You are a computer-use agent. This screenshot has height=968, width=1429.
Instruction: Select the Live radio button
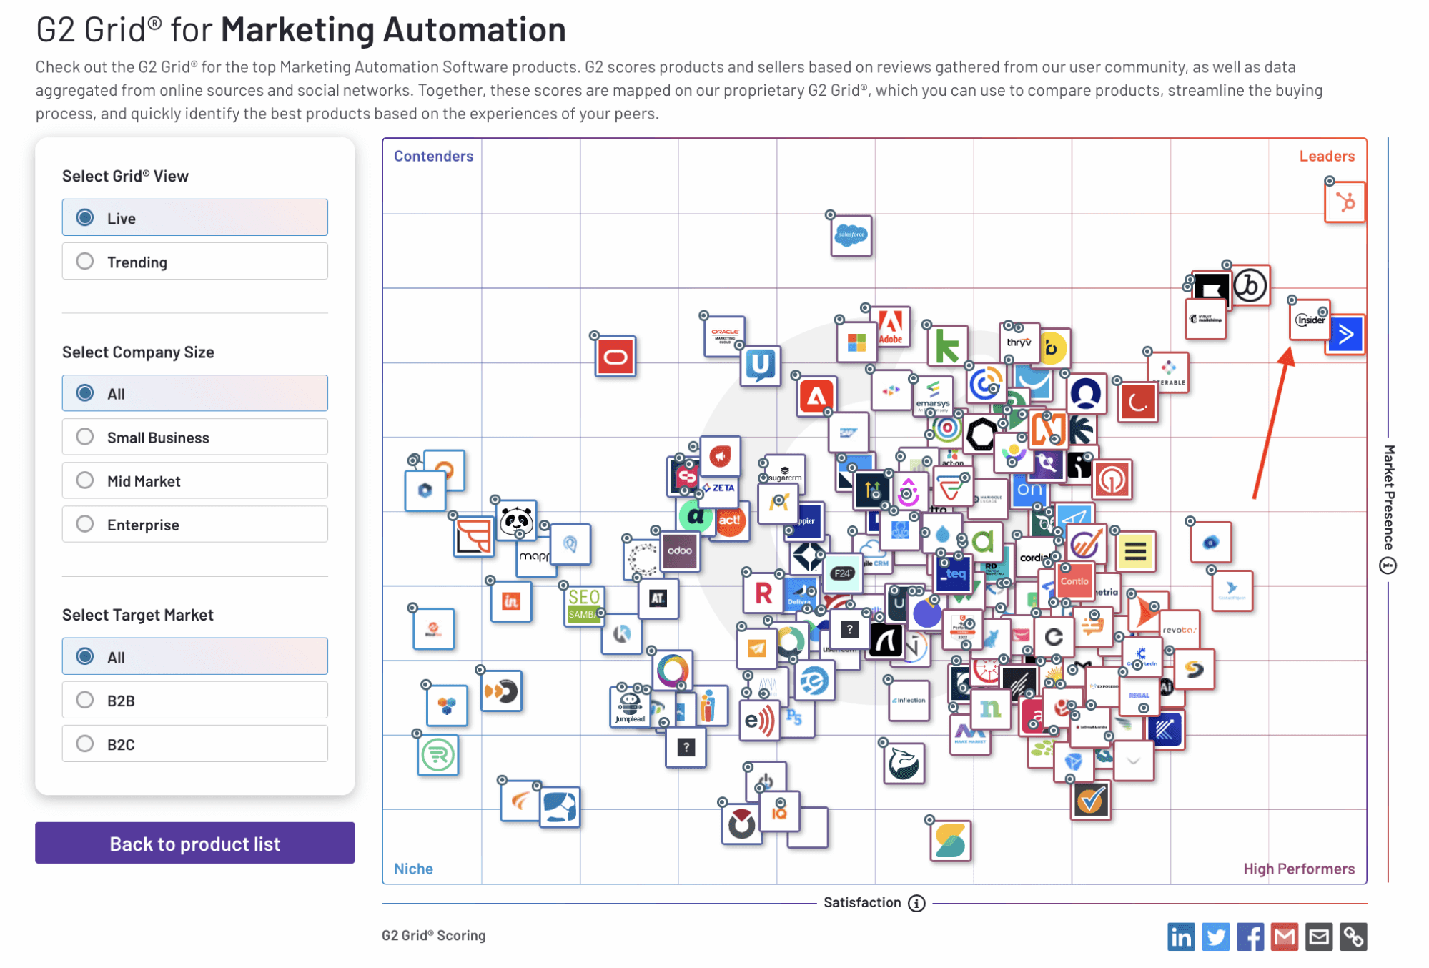click(x=85, y=217)
